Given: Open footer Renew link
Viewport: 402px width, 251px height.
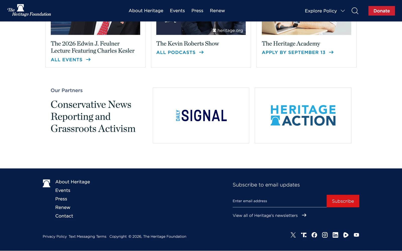Looking at the screenshot, I should (63, 207).
